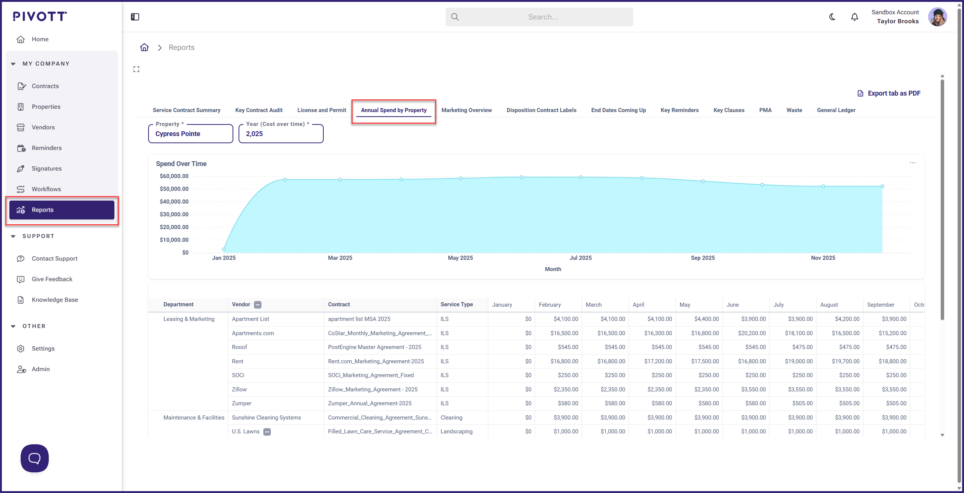The height and width of the screenshot is (493, 964).
Task: Open Signatures from sidebar
Action: point(47,169)
